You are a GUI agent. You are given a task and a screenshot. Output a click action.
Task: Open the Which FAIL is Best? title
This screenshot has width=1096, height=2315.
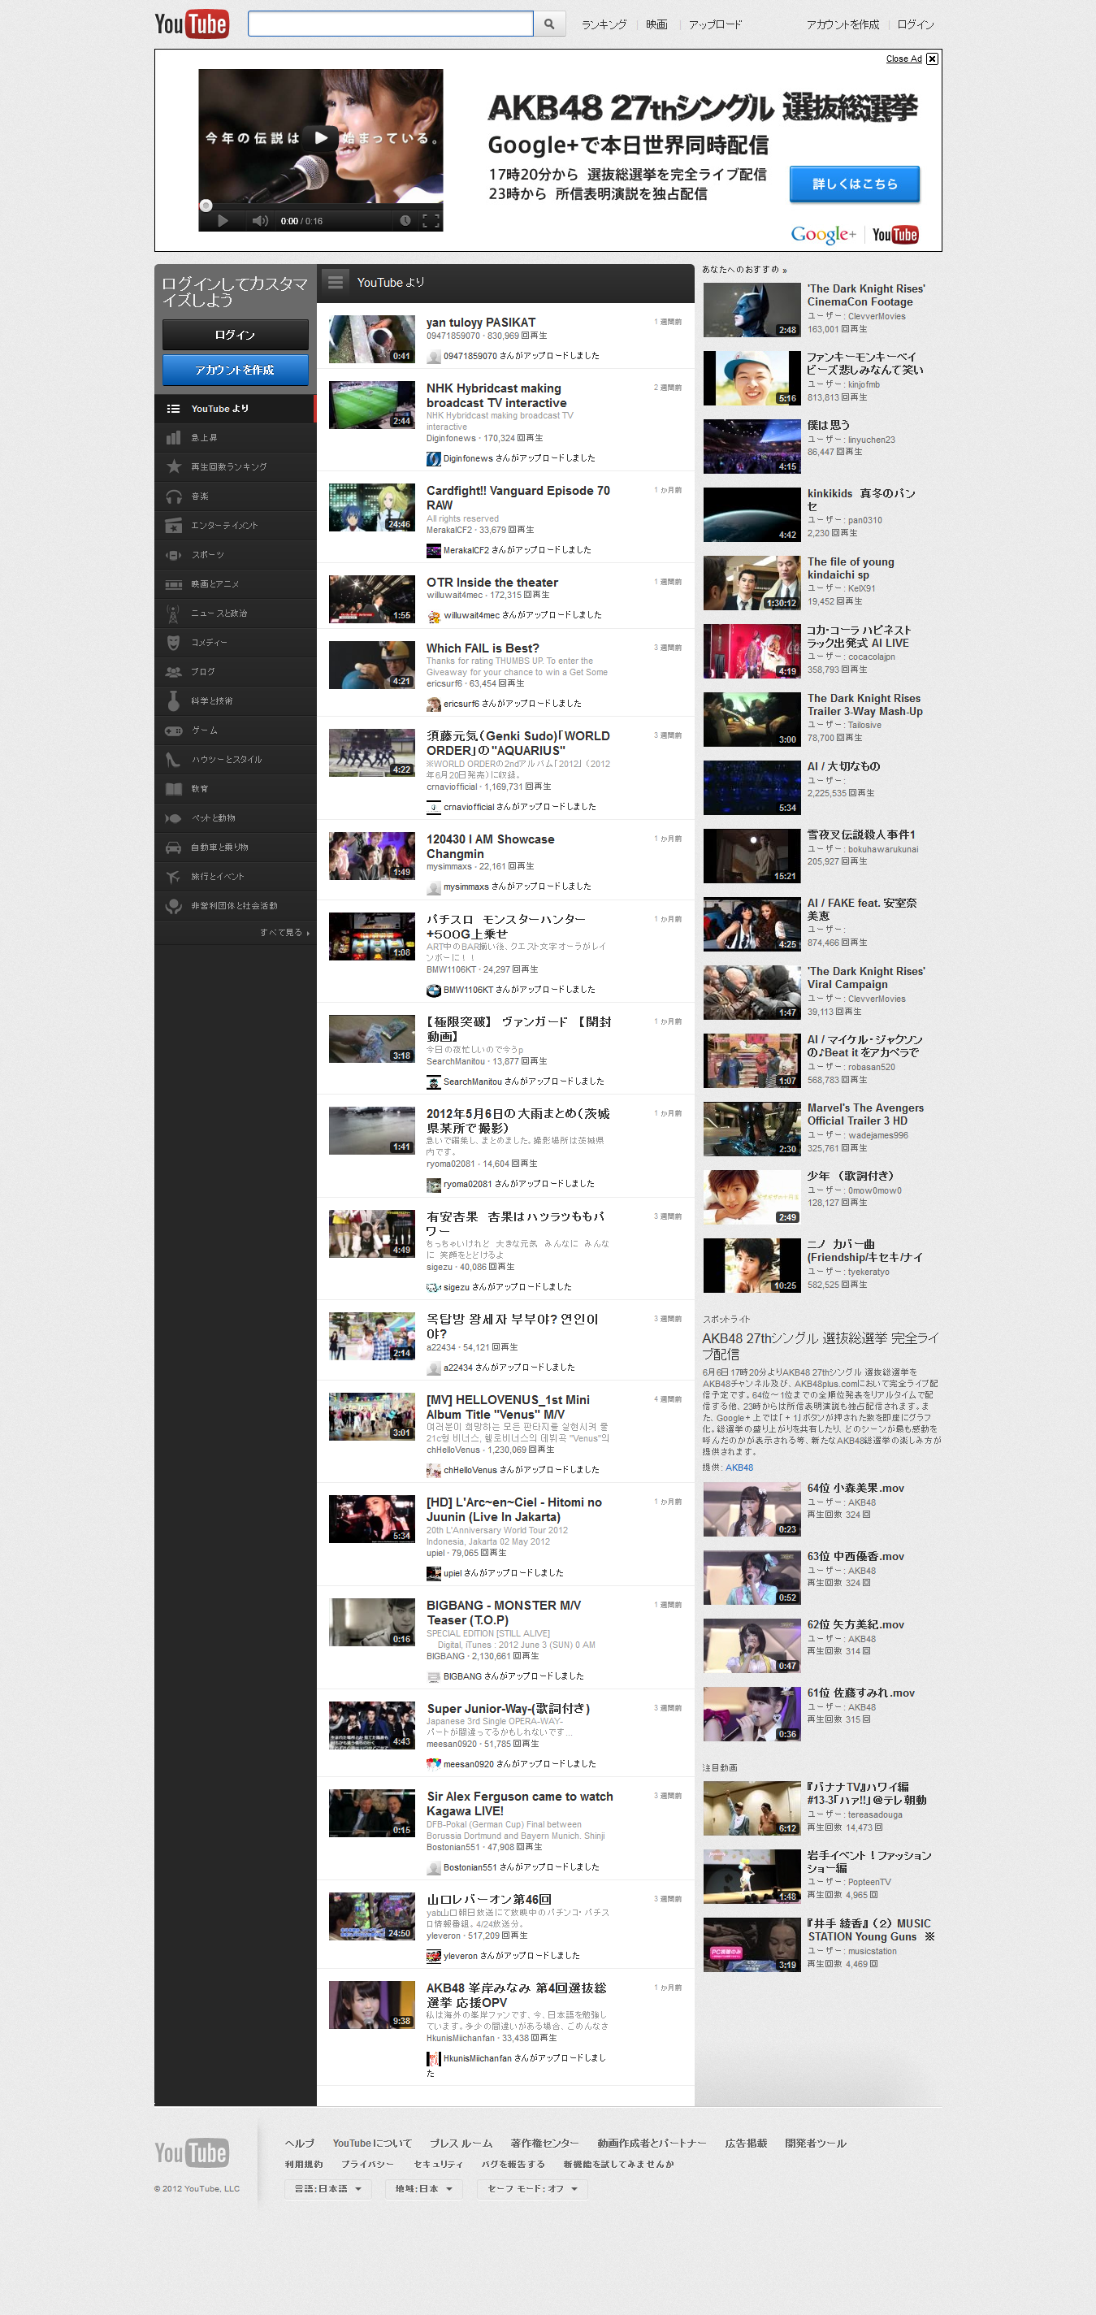(483, 649)
